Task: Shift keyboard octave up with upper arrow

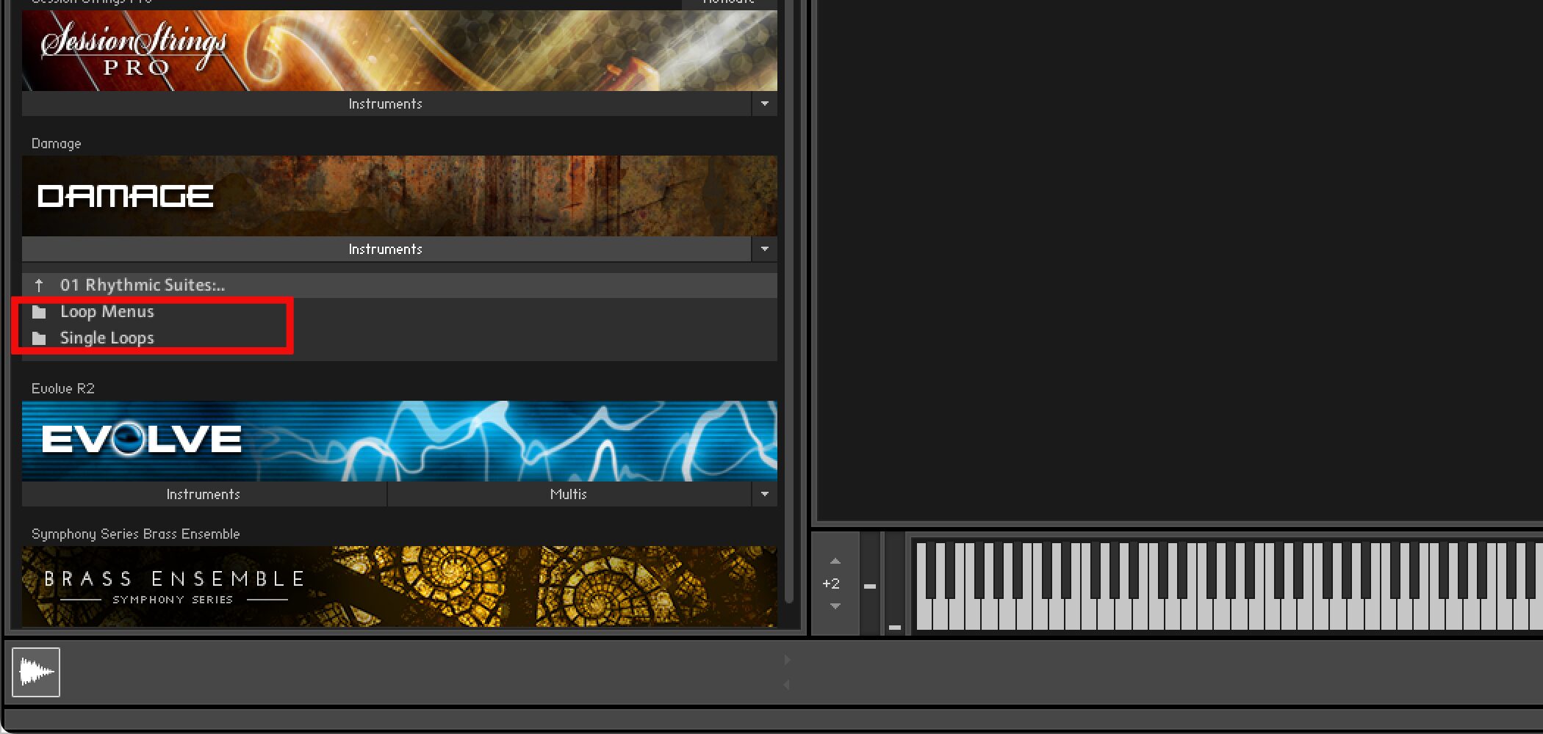Action: point(835,562)
